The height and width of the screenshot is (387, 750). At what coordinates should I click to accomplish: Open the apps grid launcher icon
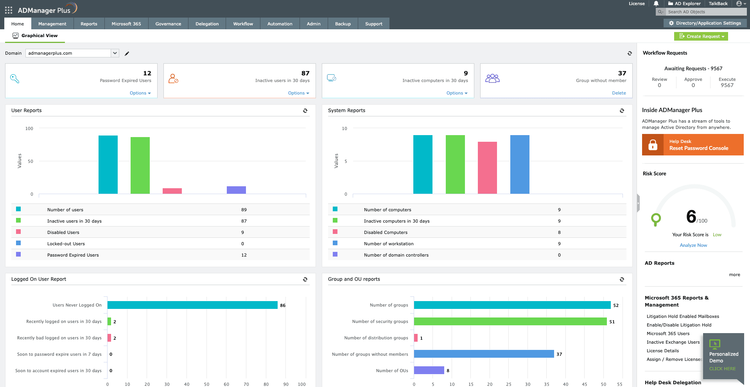point(8,10)
